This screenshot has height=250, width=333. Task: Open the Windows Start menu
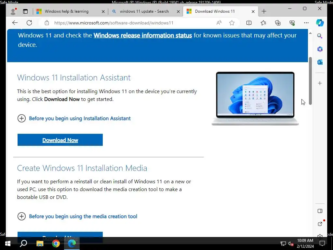pyautogui.click(x=8, y=243)
